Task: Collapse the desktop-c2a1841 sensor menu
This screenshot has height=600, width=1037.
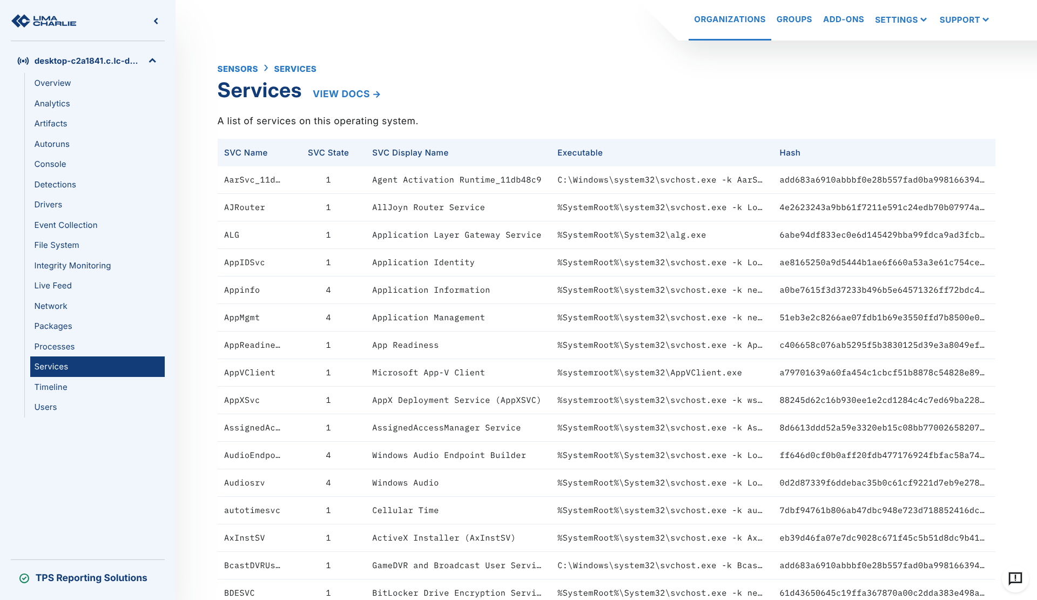Action: [152, 61]
